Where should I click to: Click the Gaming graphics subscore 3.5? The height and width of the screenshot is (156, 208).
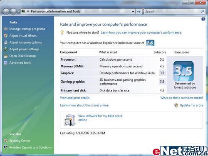pos(162,82)
